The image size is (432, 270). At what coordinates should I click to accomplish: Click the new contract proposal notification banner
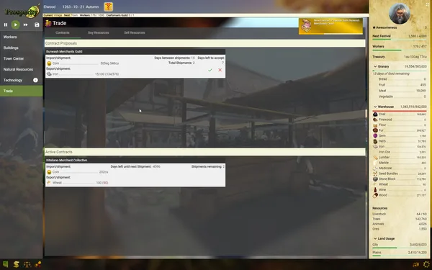[330, 26]
